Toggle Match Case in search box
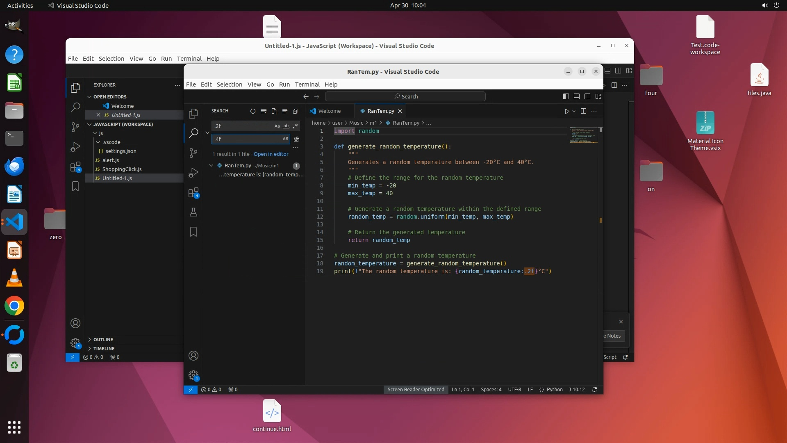The image size is (787, 443). click(277, 126)
